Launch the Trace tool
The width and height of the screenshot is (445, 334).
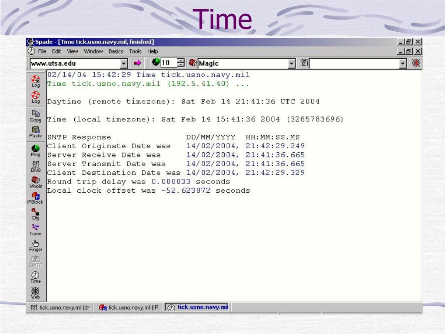click(x=36, y=230)
